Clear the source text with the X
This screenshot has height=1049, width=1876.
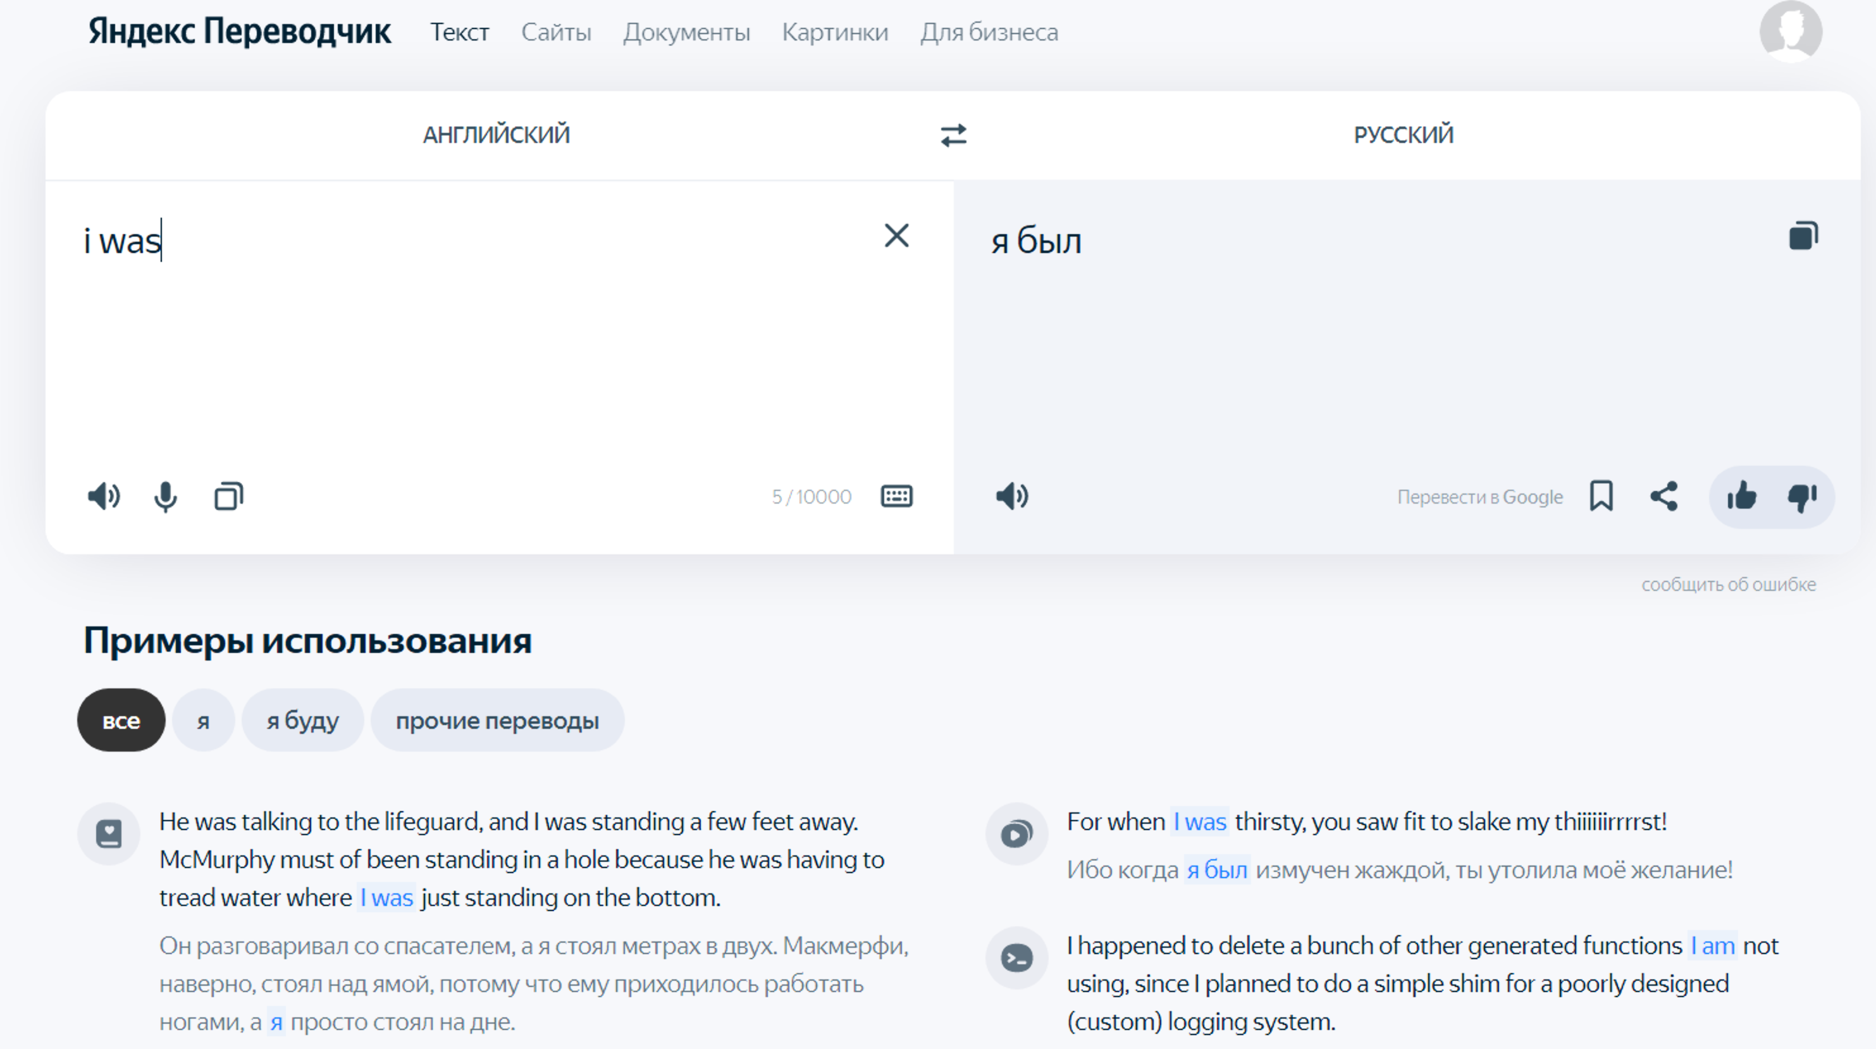(x=896, y=235)
